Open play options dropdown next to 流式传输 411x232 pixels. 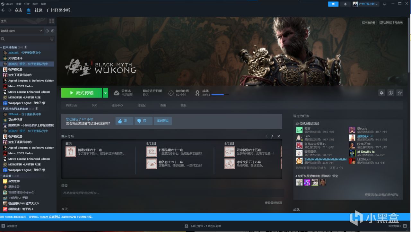pos(106,93)
